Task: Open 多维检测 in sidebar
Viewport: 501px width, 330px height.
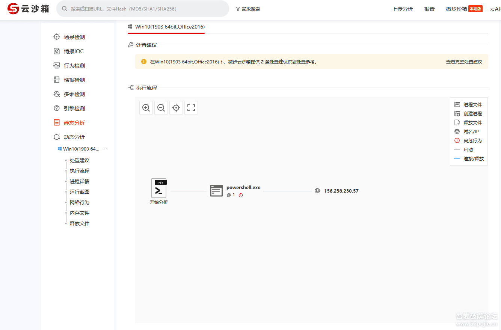Action: pos(74,94)
